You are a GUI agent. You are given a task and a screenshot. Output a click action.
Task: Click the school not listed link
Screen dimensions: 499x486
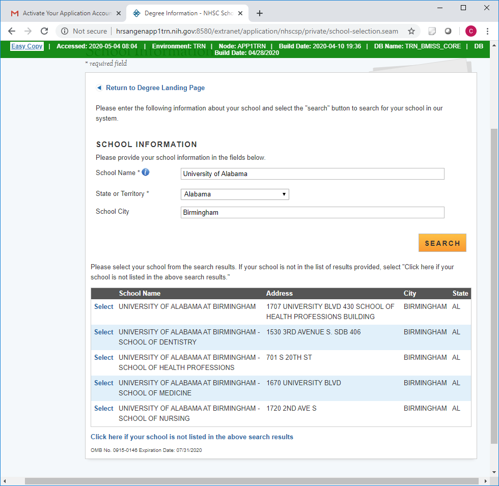tap(192, 437)
